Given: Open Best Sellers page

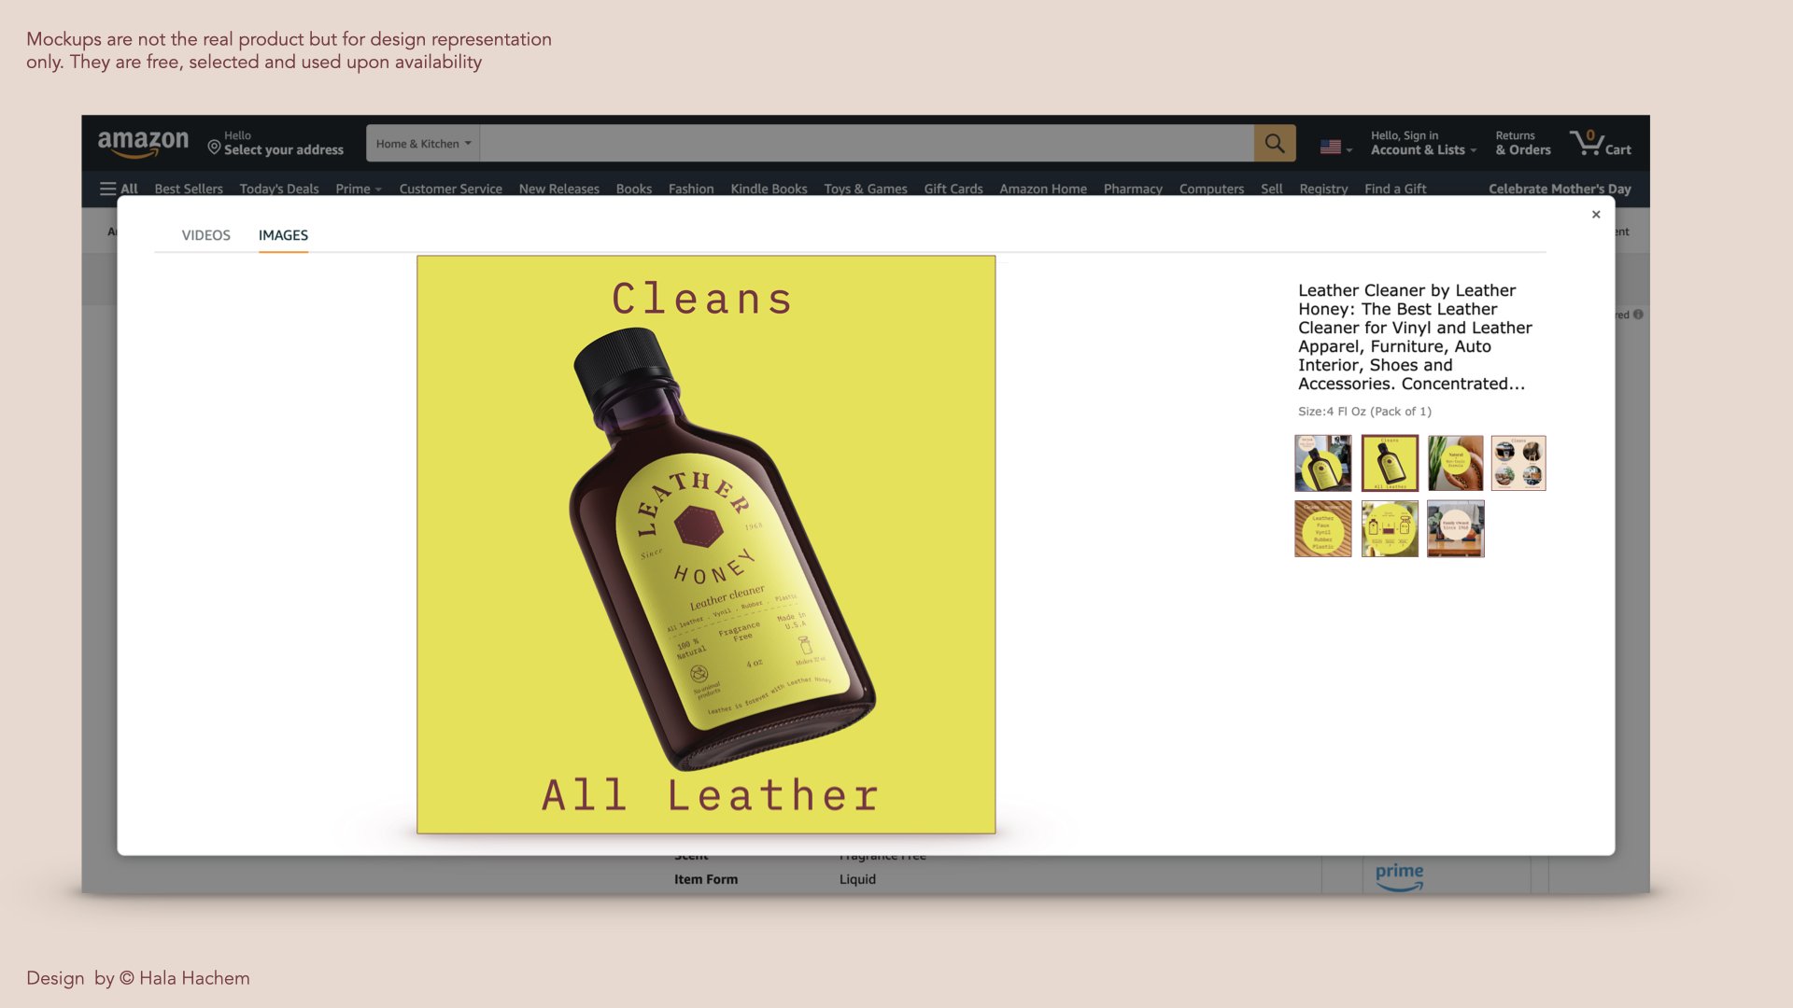Looking at the screenshot, I should pos(189,189).
